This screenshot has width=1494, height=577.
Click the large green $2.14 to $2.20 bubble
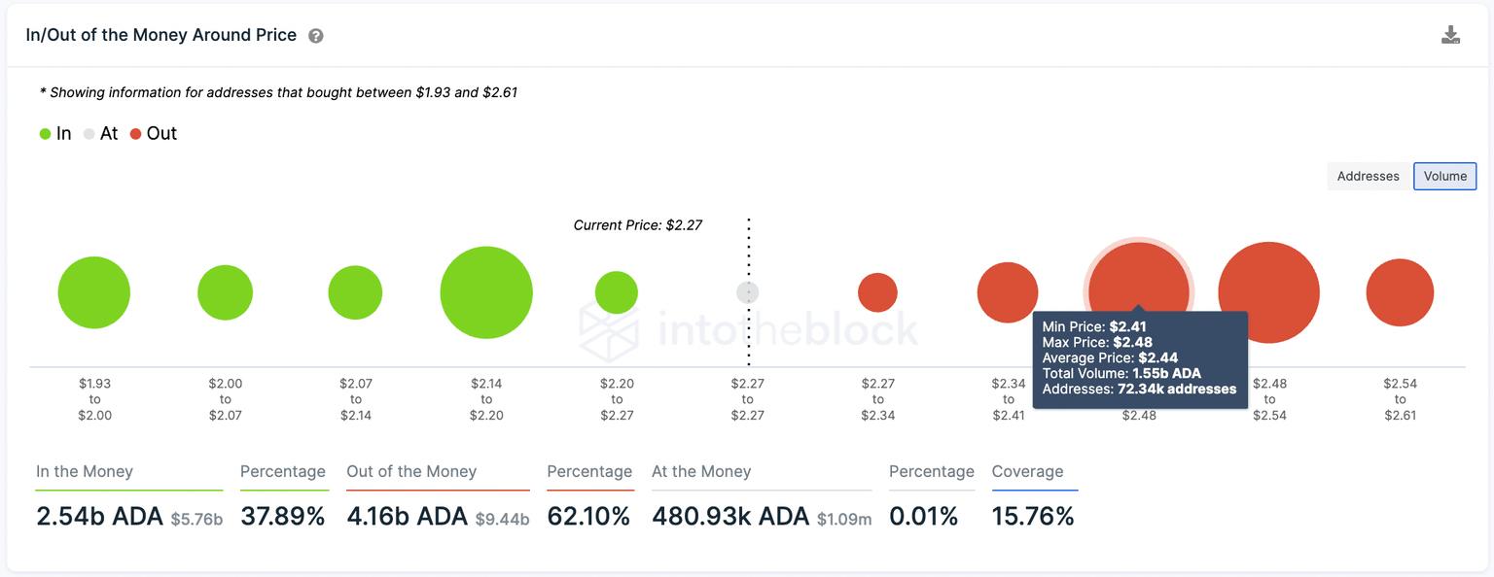tap(486, 292)
